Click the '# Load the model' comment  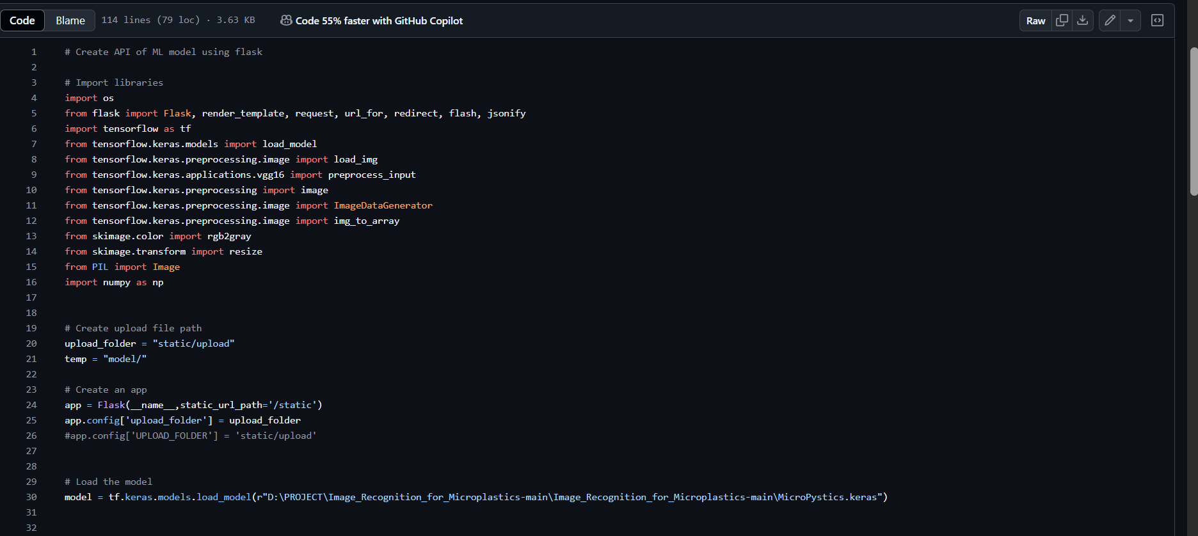click(x=108, y=482)
